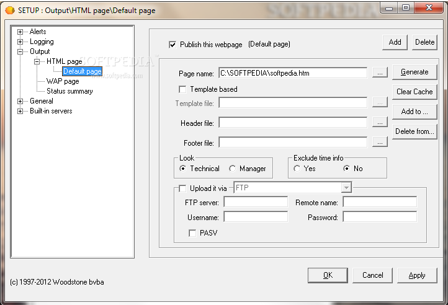The image size is (448, 305).
Task: Choose No for Exclude time info
Action: pos(346,169)
